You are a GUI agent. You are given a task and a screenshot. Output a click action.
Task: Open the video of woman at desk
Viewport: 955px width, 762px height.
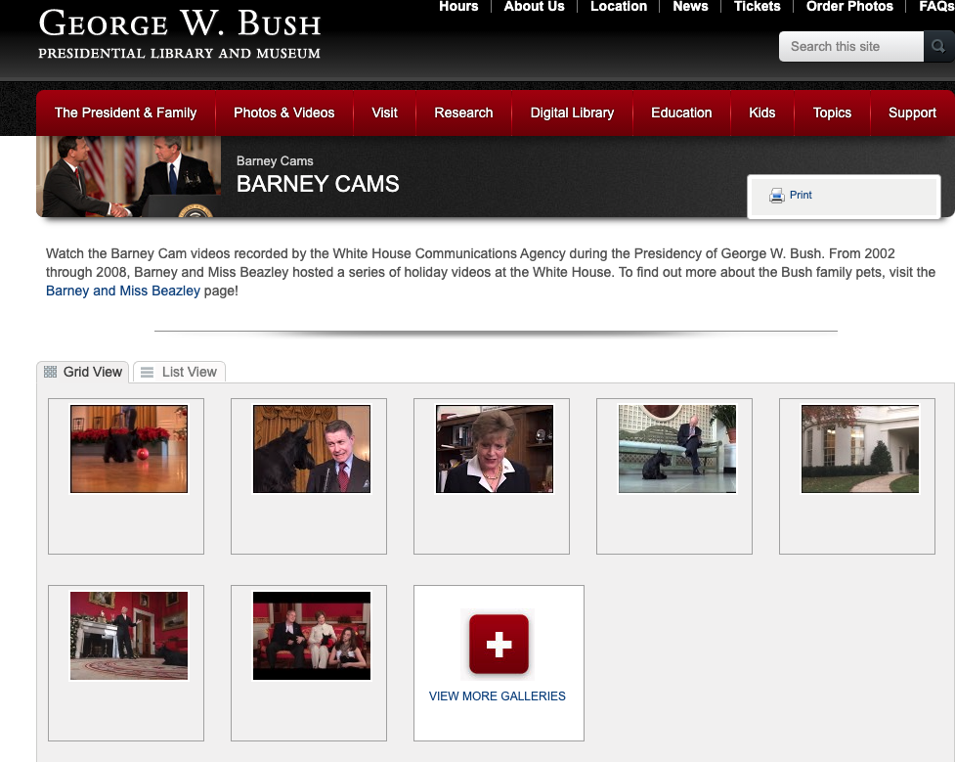point(495,449)
